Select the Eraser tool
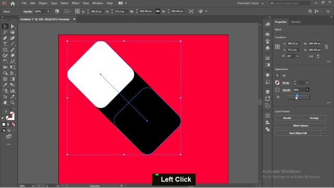The height and width of the screenshot is (188, 334). (x=13, y=56)
